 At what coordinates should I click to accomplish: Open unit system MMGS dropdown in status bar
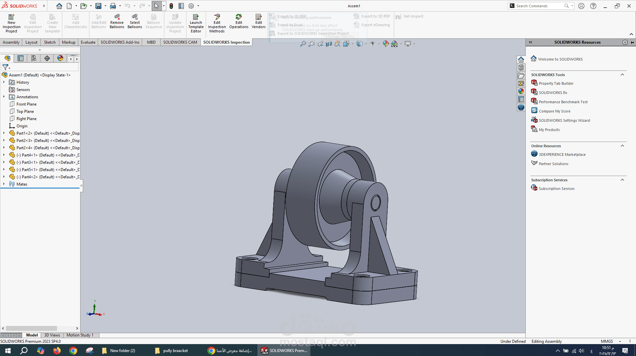pyautogui.click(x=620, y=341)
